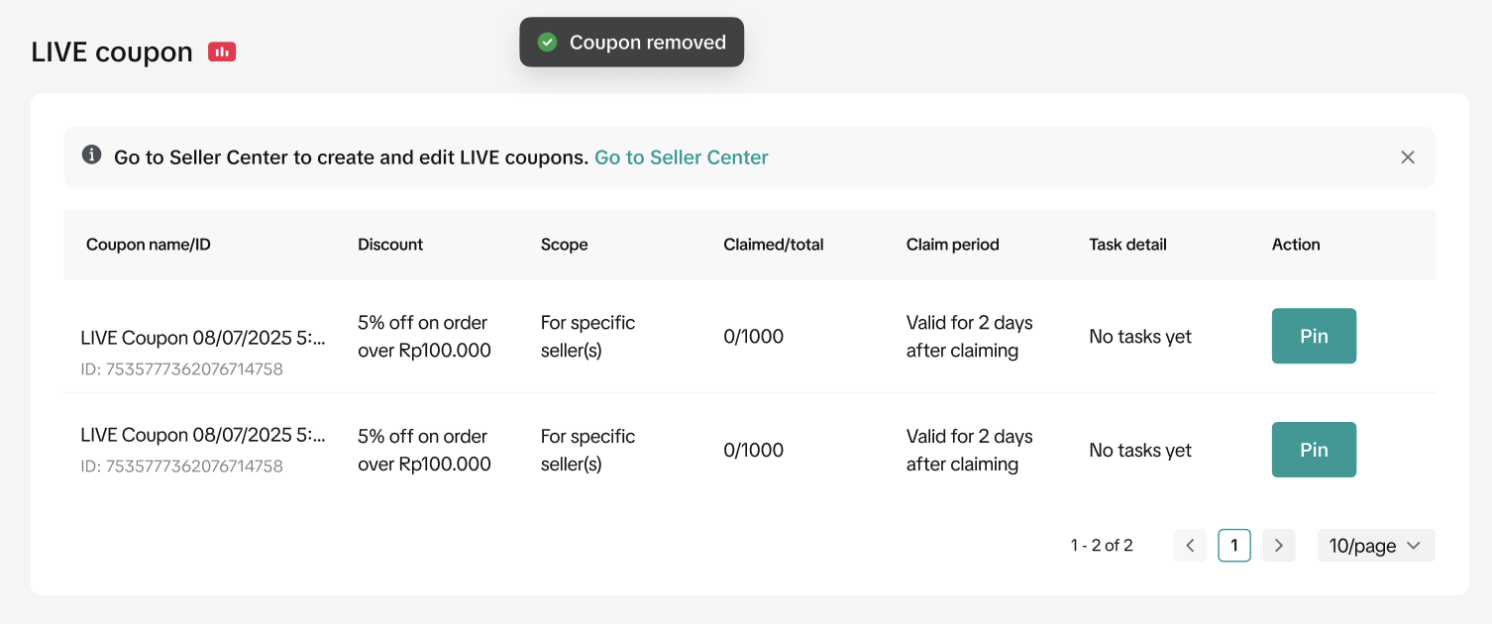Click the Coupon name/ID column header
Screen dimensions: 1492x624
149,245
